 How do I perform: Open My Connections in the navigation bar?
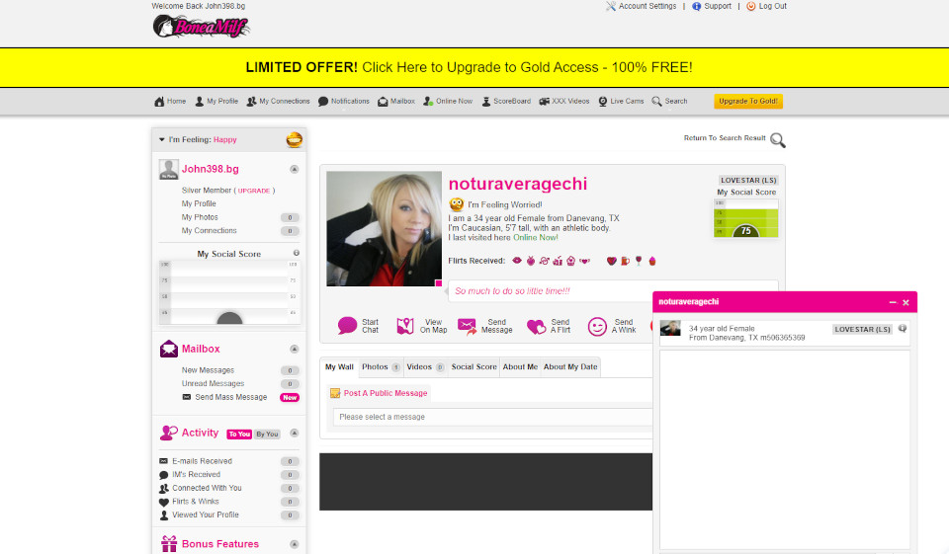[278, 101]
